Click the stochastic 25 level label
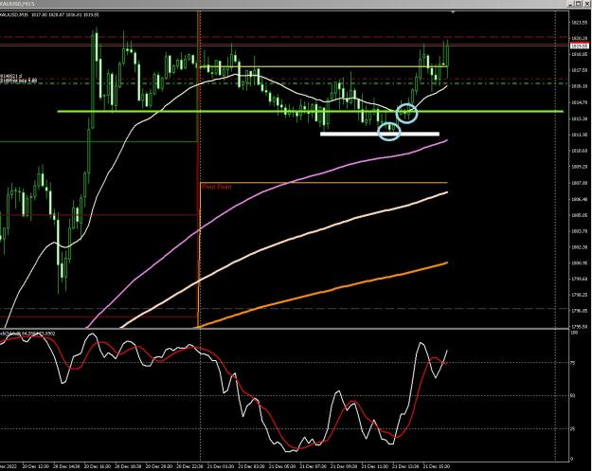Viewport: 592px width, 471px height. coord(573,428)
